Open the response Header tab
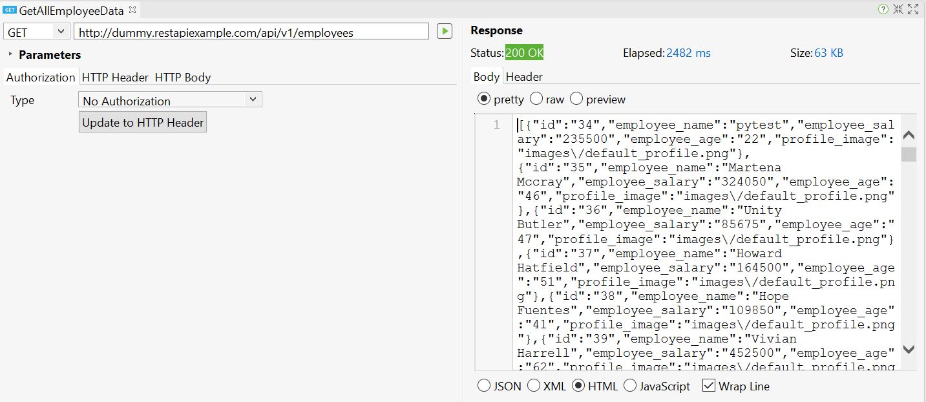 [523, 76]
